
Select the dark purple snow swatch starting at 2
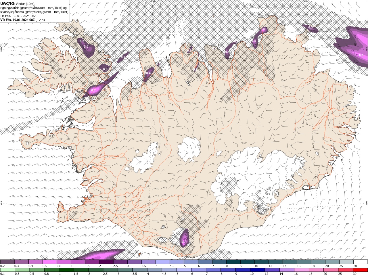106,262
